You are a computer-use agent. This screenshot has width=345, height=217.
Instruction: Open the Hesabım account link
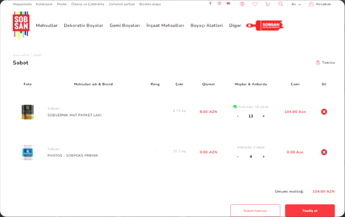click(x=320, y=4)
